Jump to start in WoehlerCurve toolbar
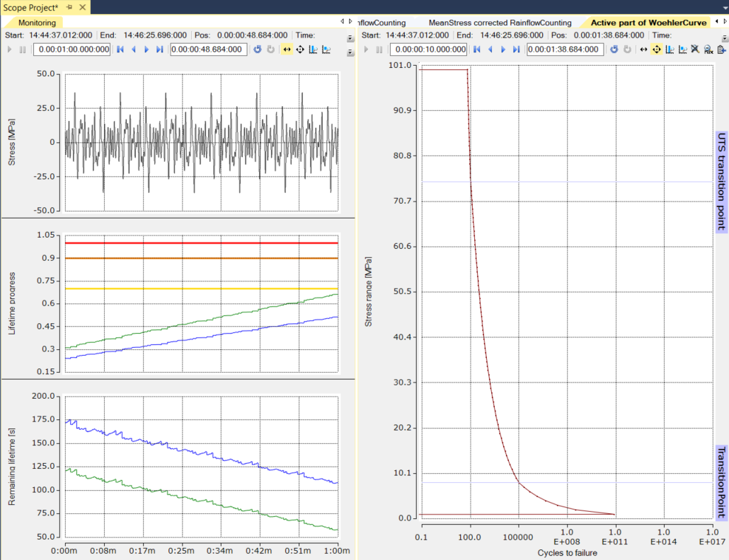Viewport: 729px width, 560px height. (477, 49)
